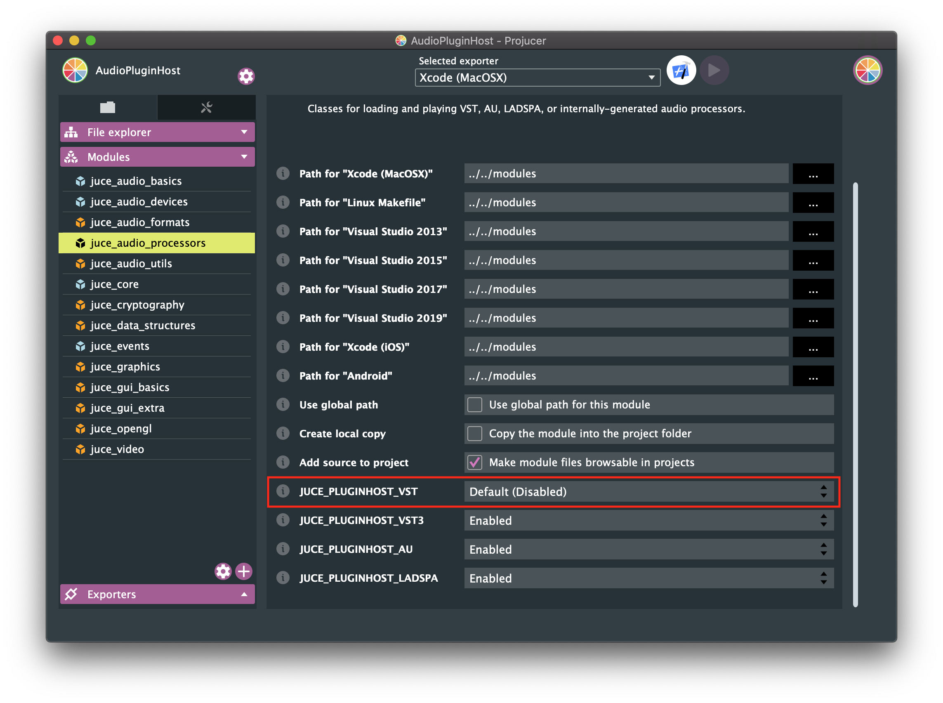Click the vertical scrollbar on the right
943x703 pixels.
(855, 394)
